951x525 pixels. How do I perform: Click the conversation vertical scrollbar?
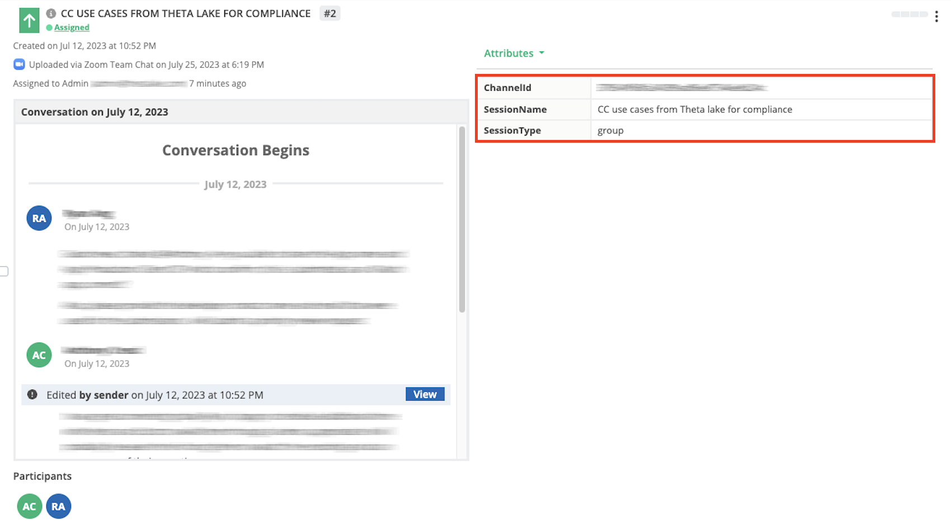tap(462, 219)
